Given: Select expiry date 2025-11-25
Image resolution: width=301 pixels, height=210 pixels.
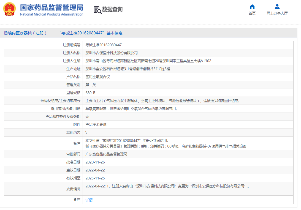Looking at the screenshot, I should [95, 178].
